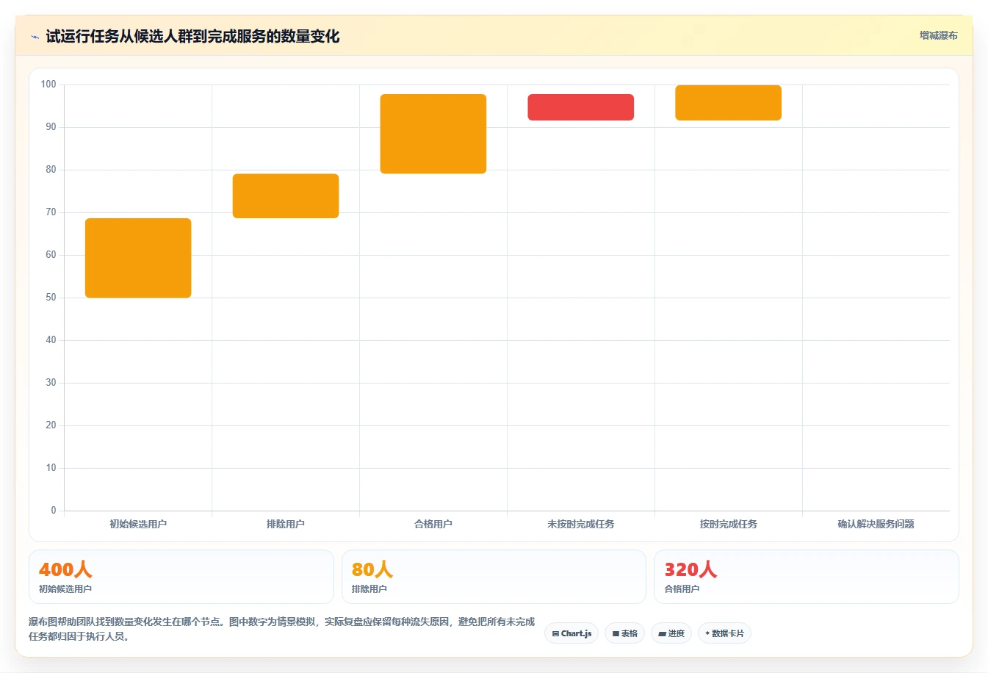
Task: Click the y-axis tick label 100
Action: [x=48, y=84]
